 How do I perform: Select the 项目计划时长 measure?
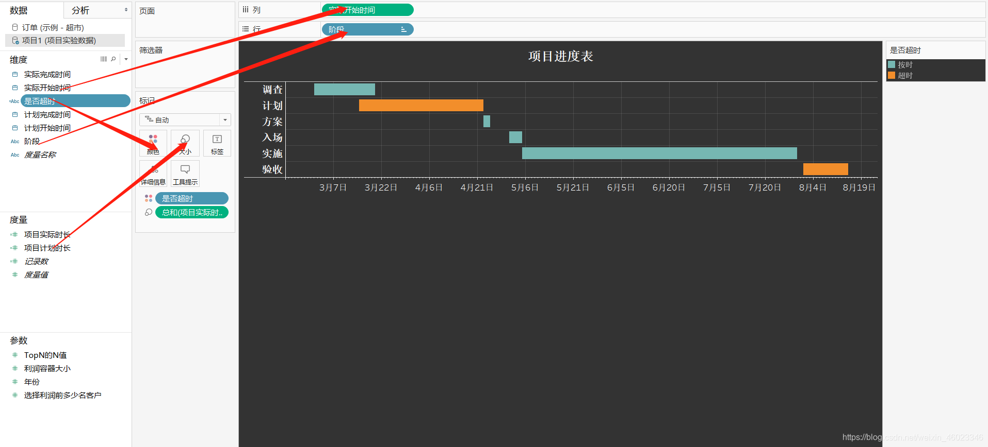coord(47,248)
